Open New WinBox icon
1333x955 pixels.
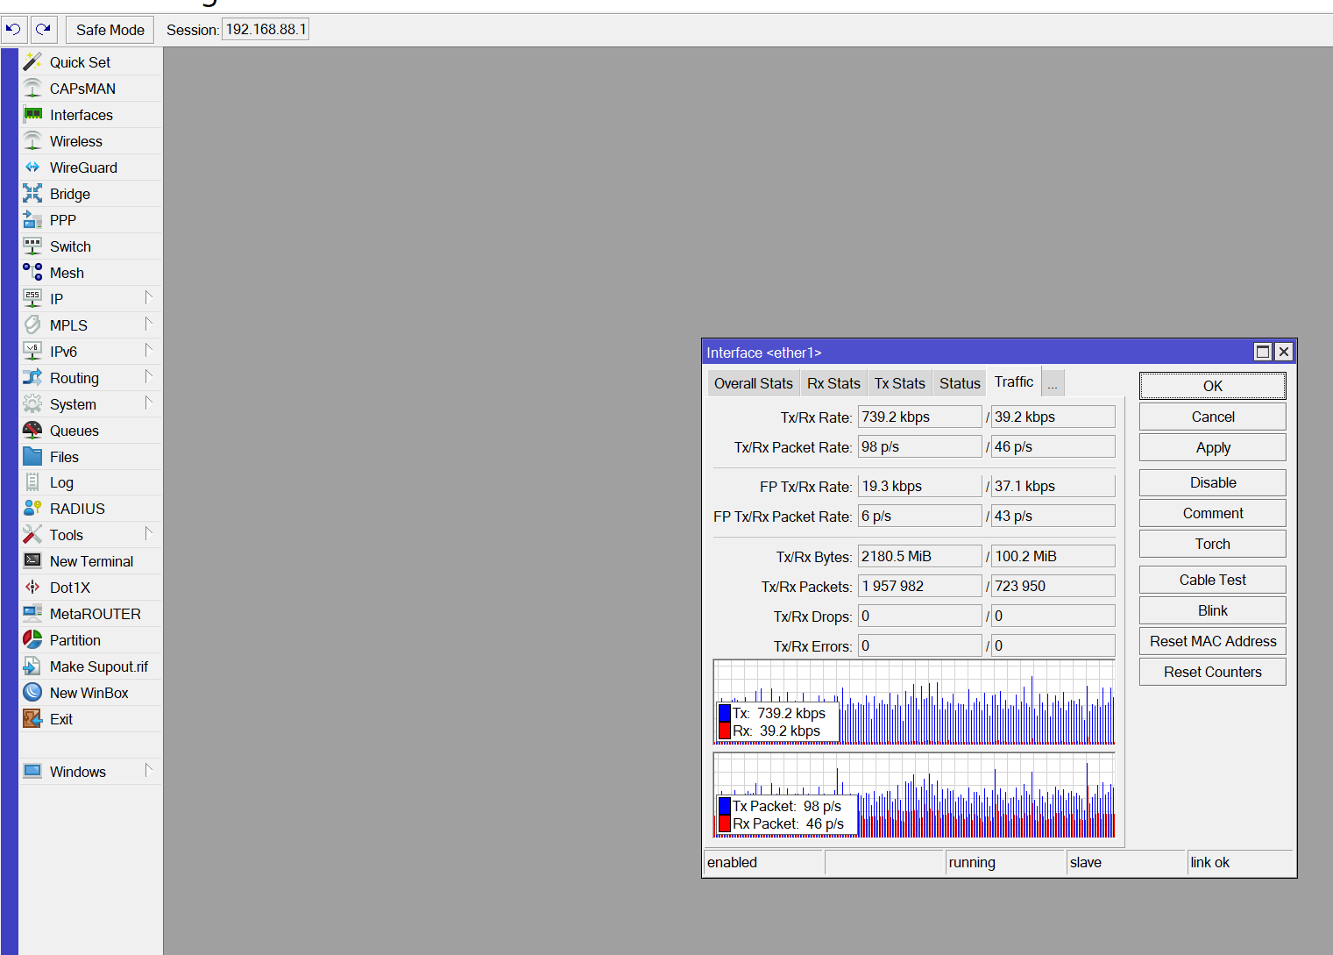32,693
